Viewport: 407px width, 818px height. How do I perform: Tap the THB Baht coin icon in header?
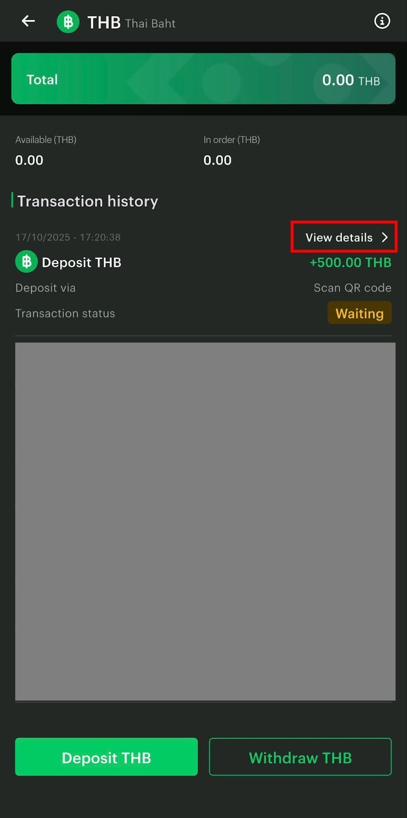tap(68, 22)
